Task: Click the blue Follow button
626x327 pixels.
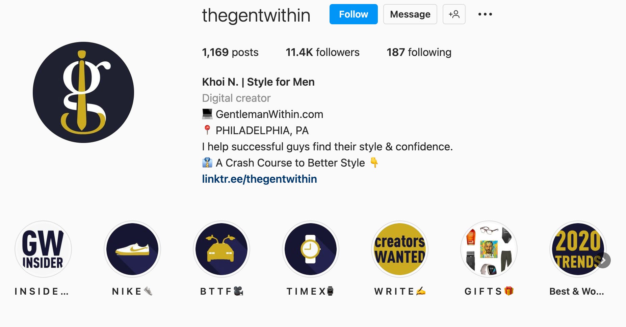Action: coord(354,14)
